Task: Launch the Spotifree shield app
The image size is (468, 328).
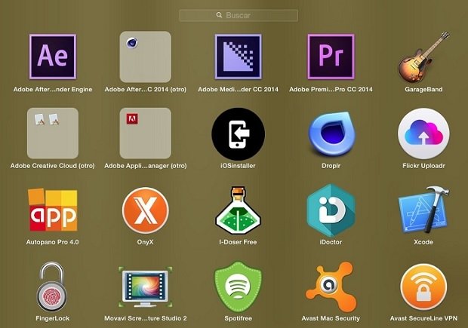Action: click(x=239, y=287)
